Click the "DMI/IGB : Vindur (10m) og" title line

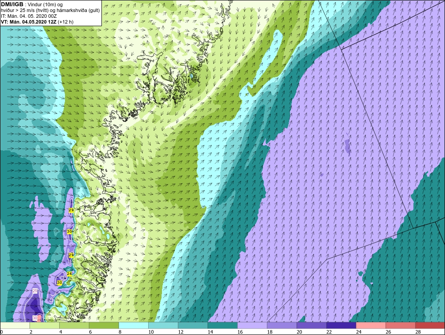(x=32, y=4)
